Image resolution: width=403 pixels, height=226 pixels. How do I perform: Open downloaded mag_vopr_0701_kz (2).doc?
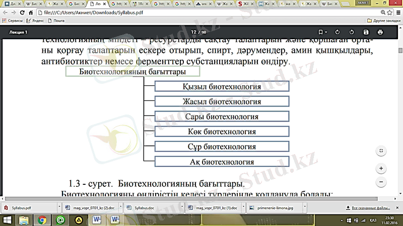(x=91, y=208)
